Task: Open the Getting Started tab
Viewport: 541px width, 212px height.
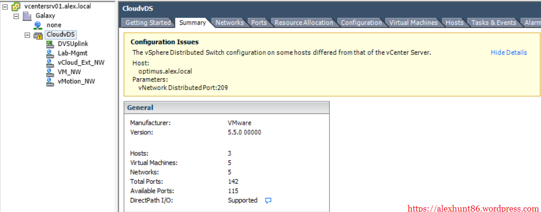Action: tap(148, 23)
